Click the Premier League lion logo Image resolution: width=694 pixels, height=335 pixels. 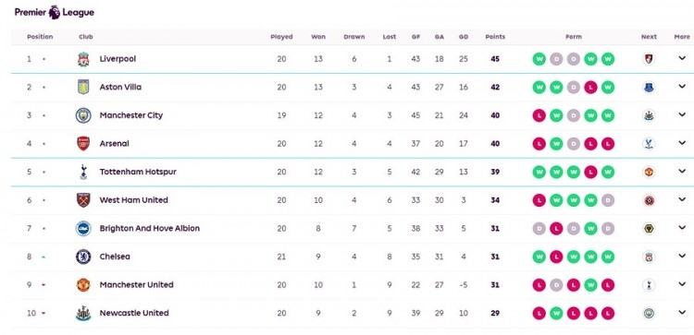(x=55, y=12)
